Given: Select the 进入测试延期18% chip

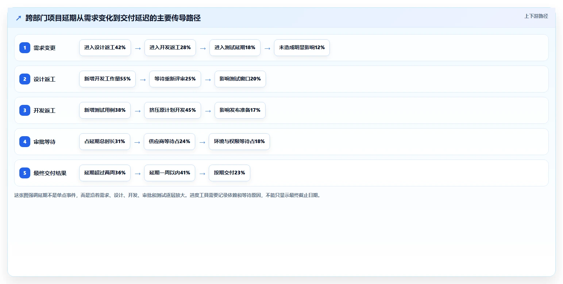Looking at the screenshot, I should (x=235, y=48).
